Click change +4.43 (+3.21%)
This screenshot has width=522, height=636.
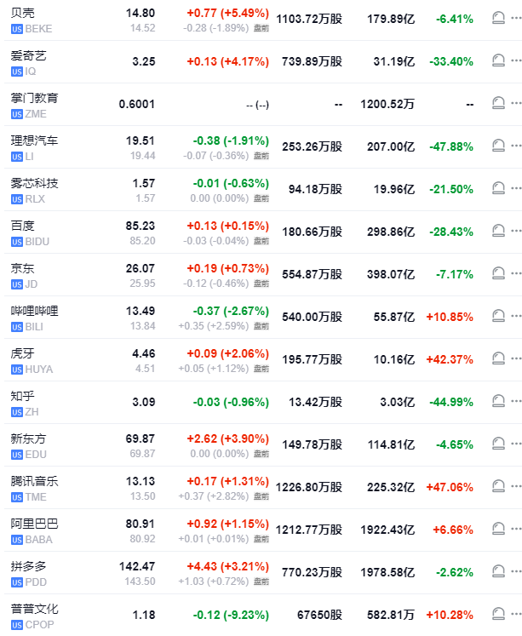coord(228,567)
